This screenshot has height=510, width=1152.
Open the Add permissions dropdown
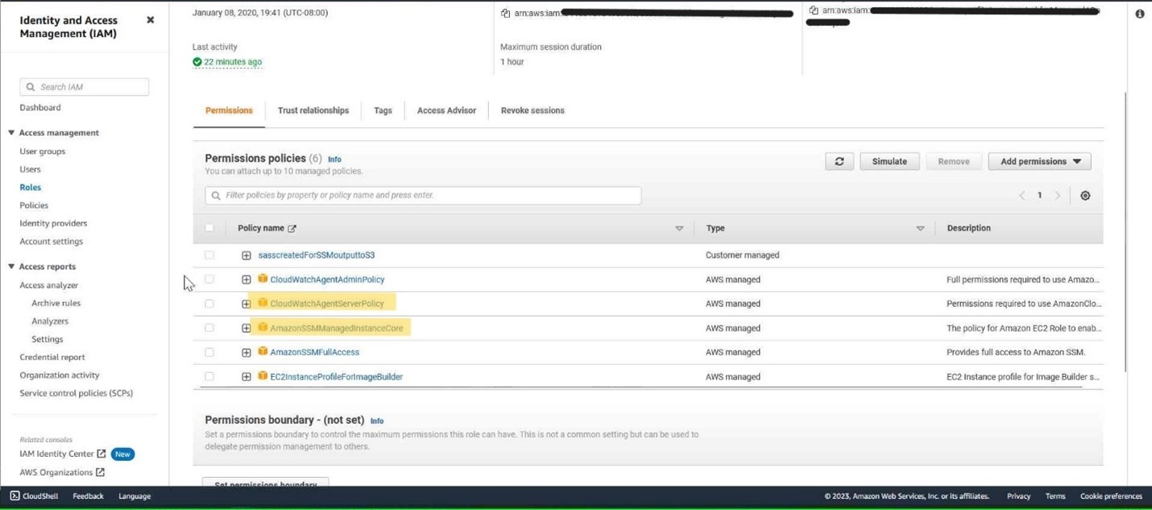tap(1039, 161)
